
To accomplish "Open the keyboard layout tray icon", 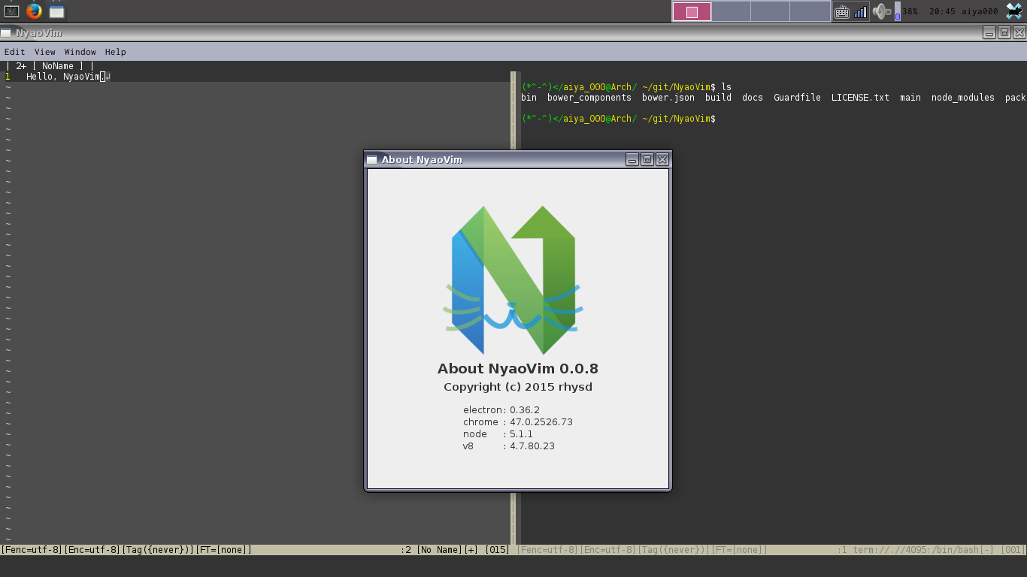I will coord(842,11).
